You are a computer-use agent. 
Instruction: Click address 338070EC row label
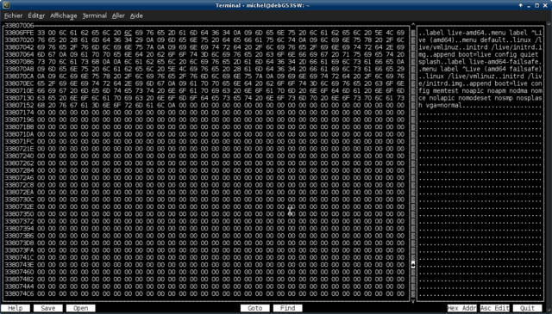[19, 83]
